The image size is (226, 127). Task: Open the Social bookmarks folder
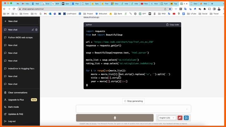tap(203, 14)
